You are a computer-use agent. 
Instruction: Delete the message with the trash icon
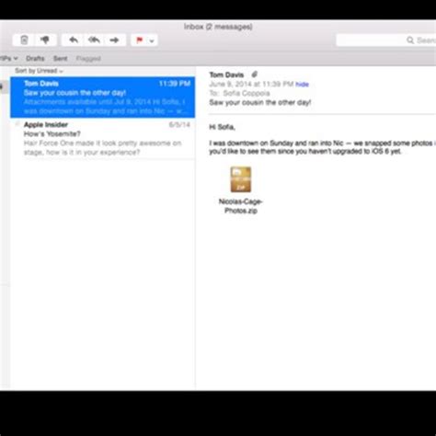[24, 40]
